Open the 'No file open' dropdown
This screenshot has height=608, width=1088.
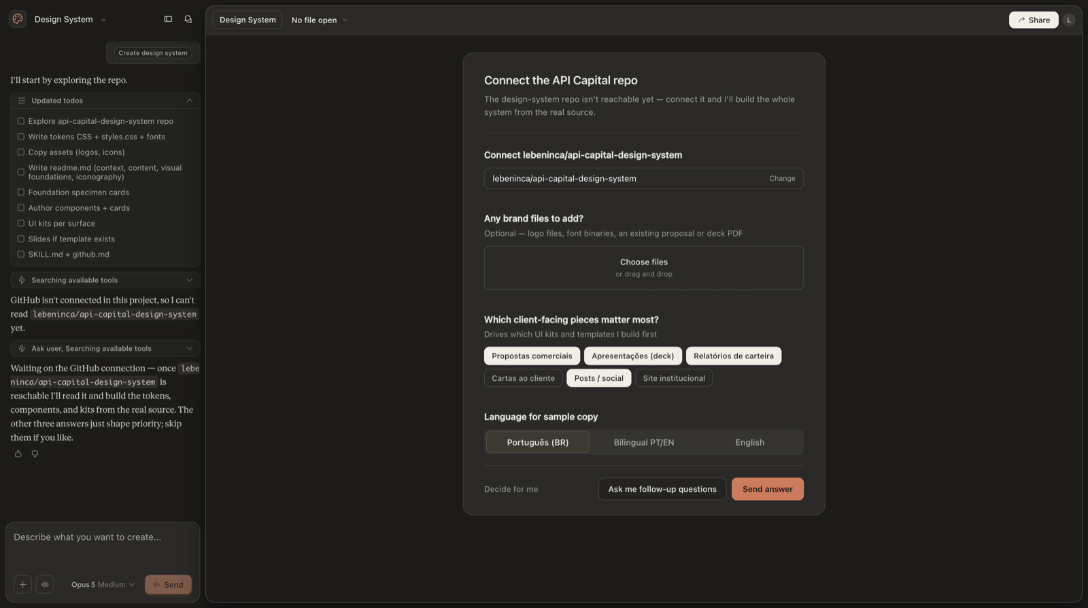(x=319, y=20)
